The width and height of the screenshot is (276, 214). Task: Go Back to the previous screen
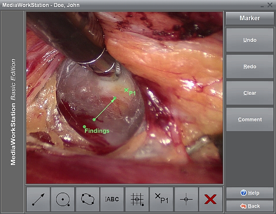click(250, 206)
